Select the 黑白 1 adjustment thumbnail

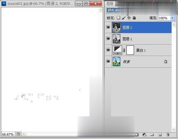pos(117,50)
